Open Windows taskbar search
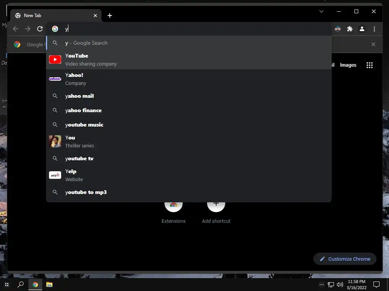 coord(21,285)
